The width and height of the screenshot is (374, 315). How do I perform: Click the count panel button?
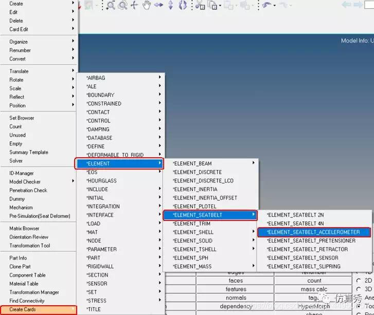point(313,281)
